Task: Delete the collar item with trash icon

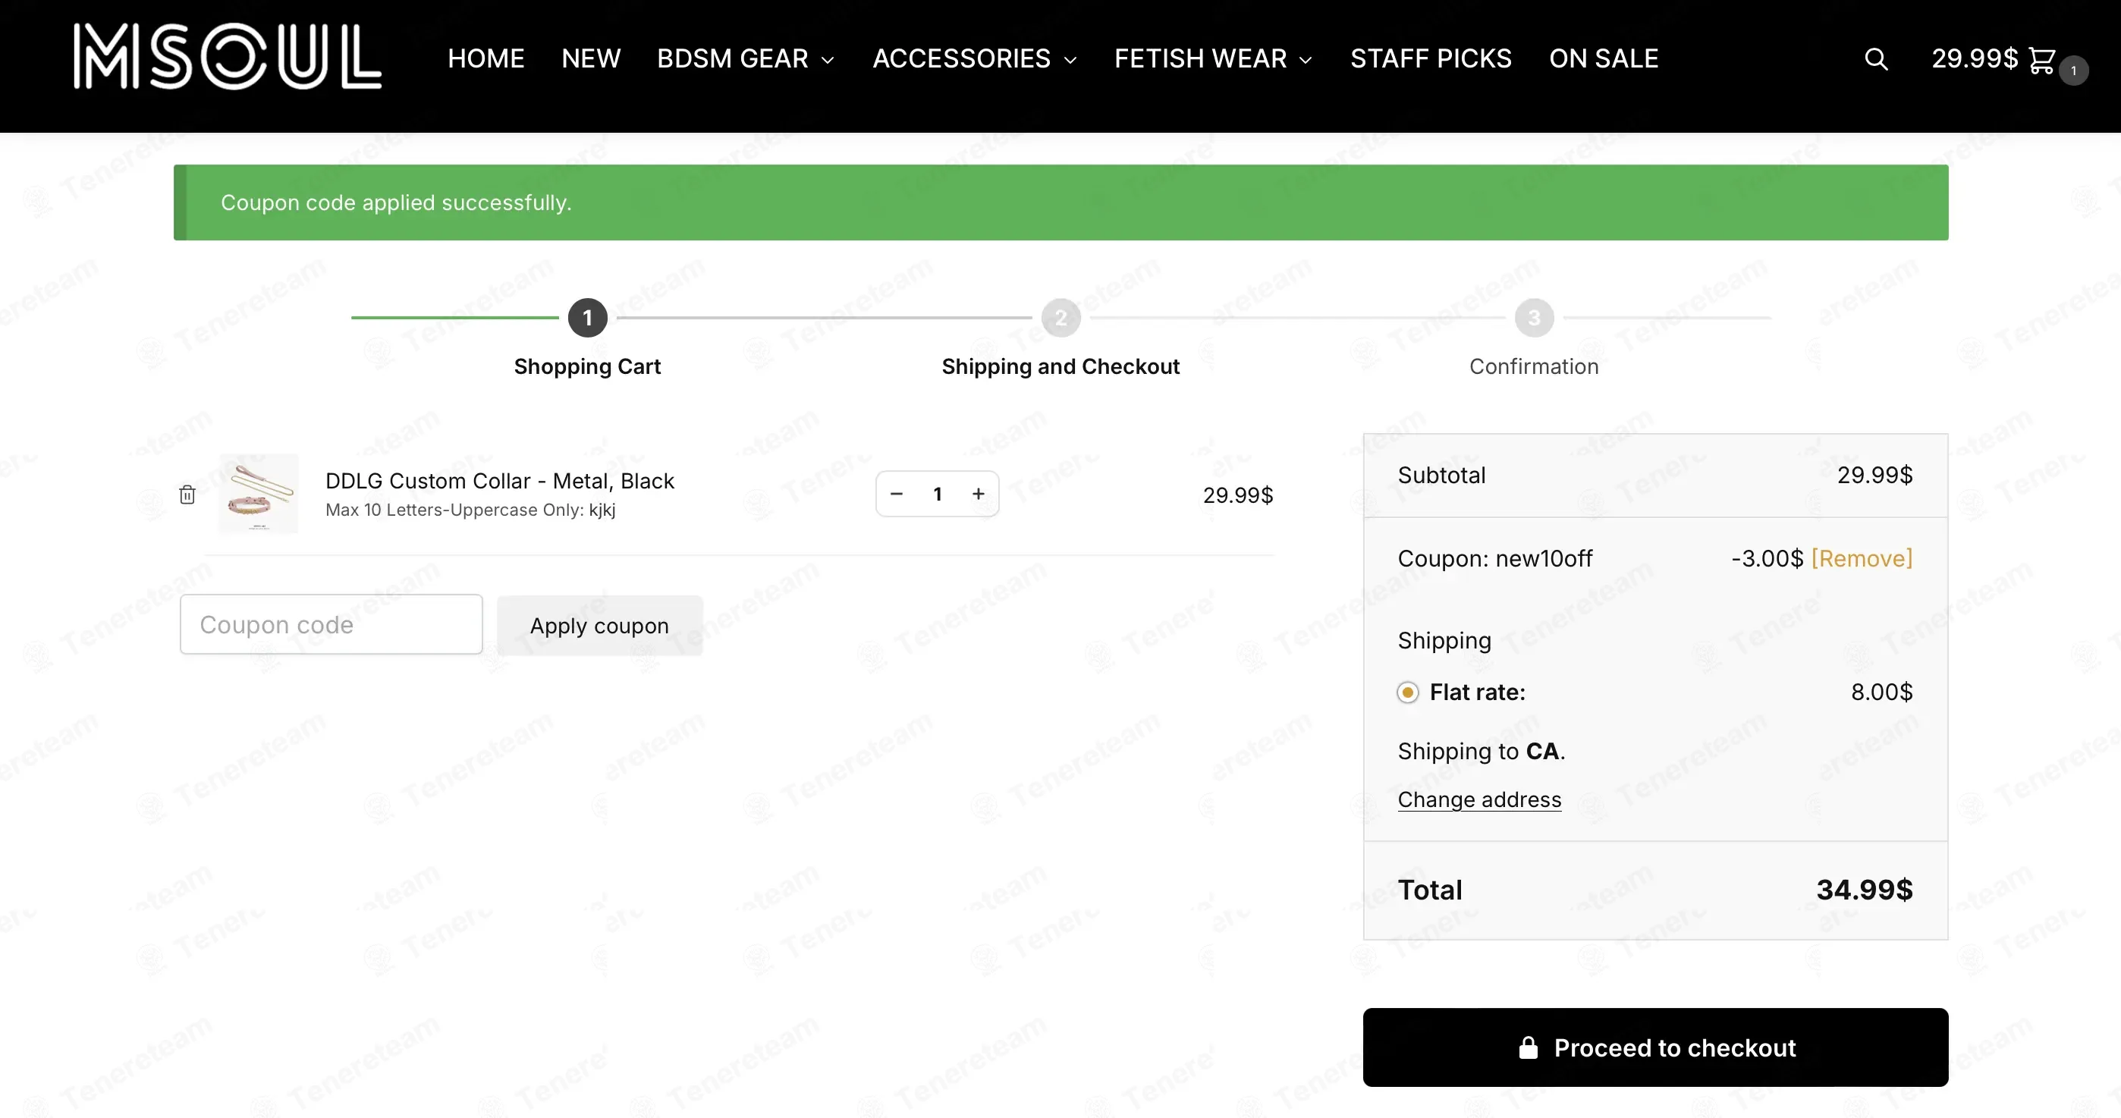Action: click(187, 494)
